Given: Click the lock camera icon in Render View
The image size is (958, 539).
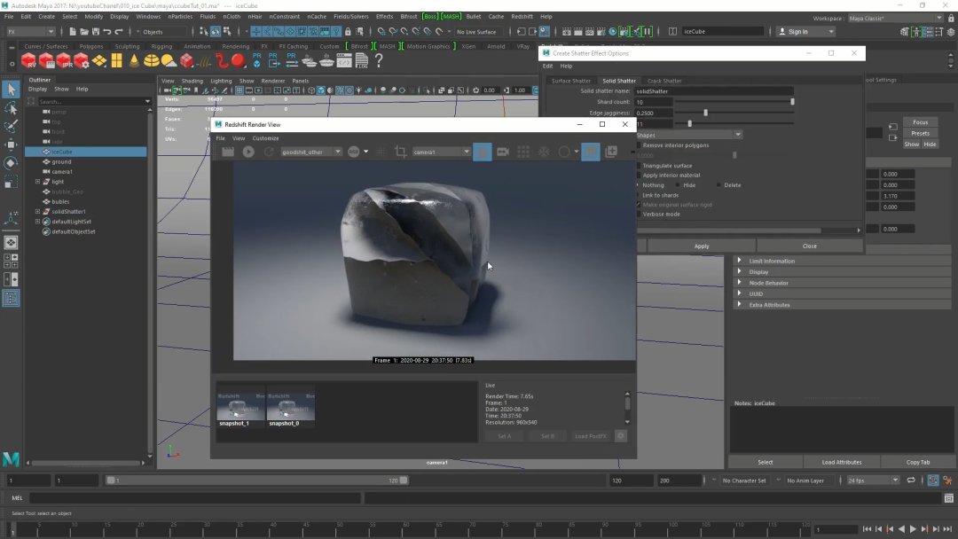Looking at the screenshot, I should tap(483, 152).
